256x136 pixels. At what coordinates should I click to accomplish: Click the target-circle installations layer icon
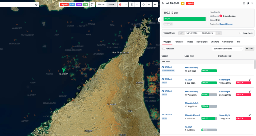tap(132, 5)
